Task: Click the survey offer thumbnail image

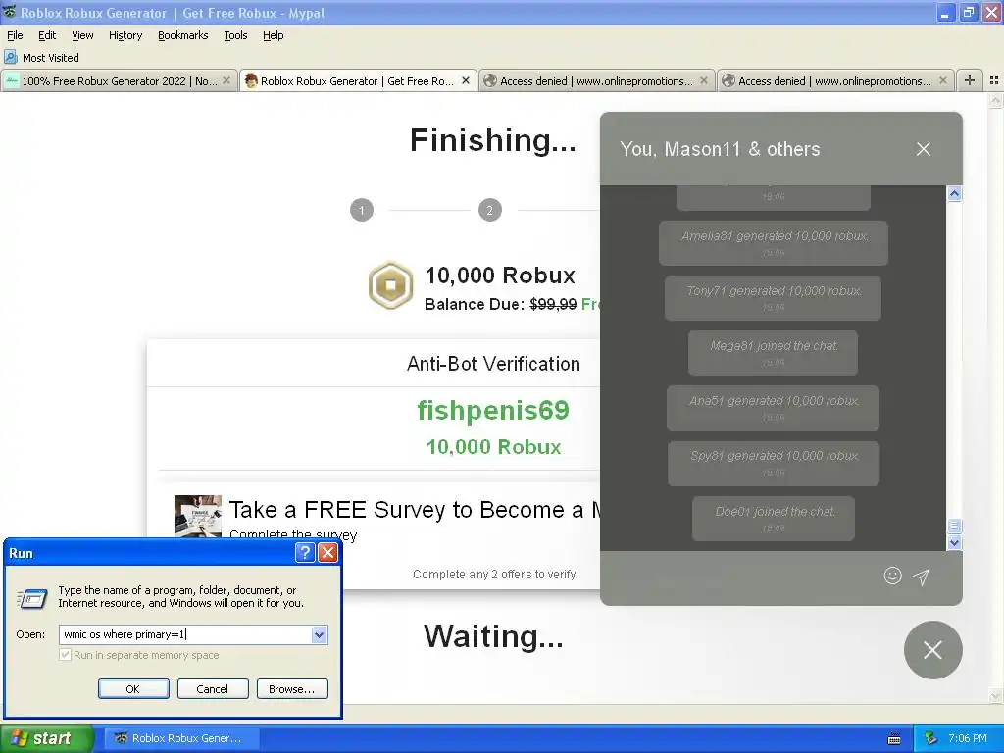Action: [x=198, y=516]
